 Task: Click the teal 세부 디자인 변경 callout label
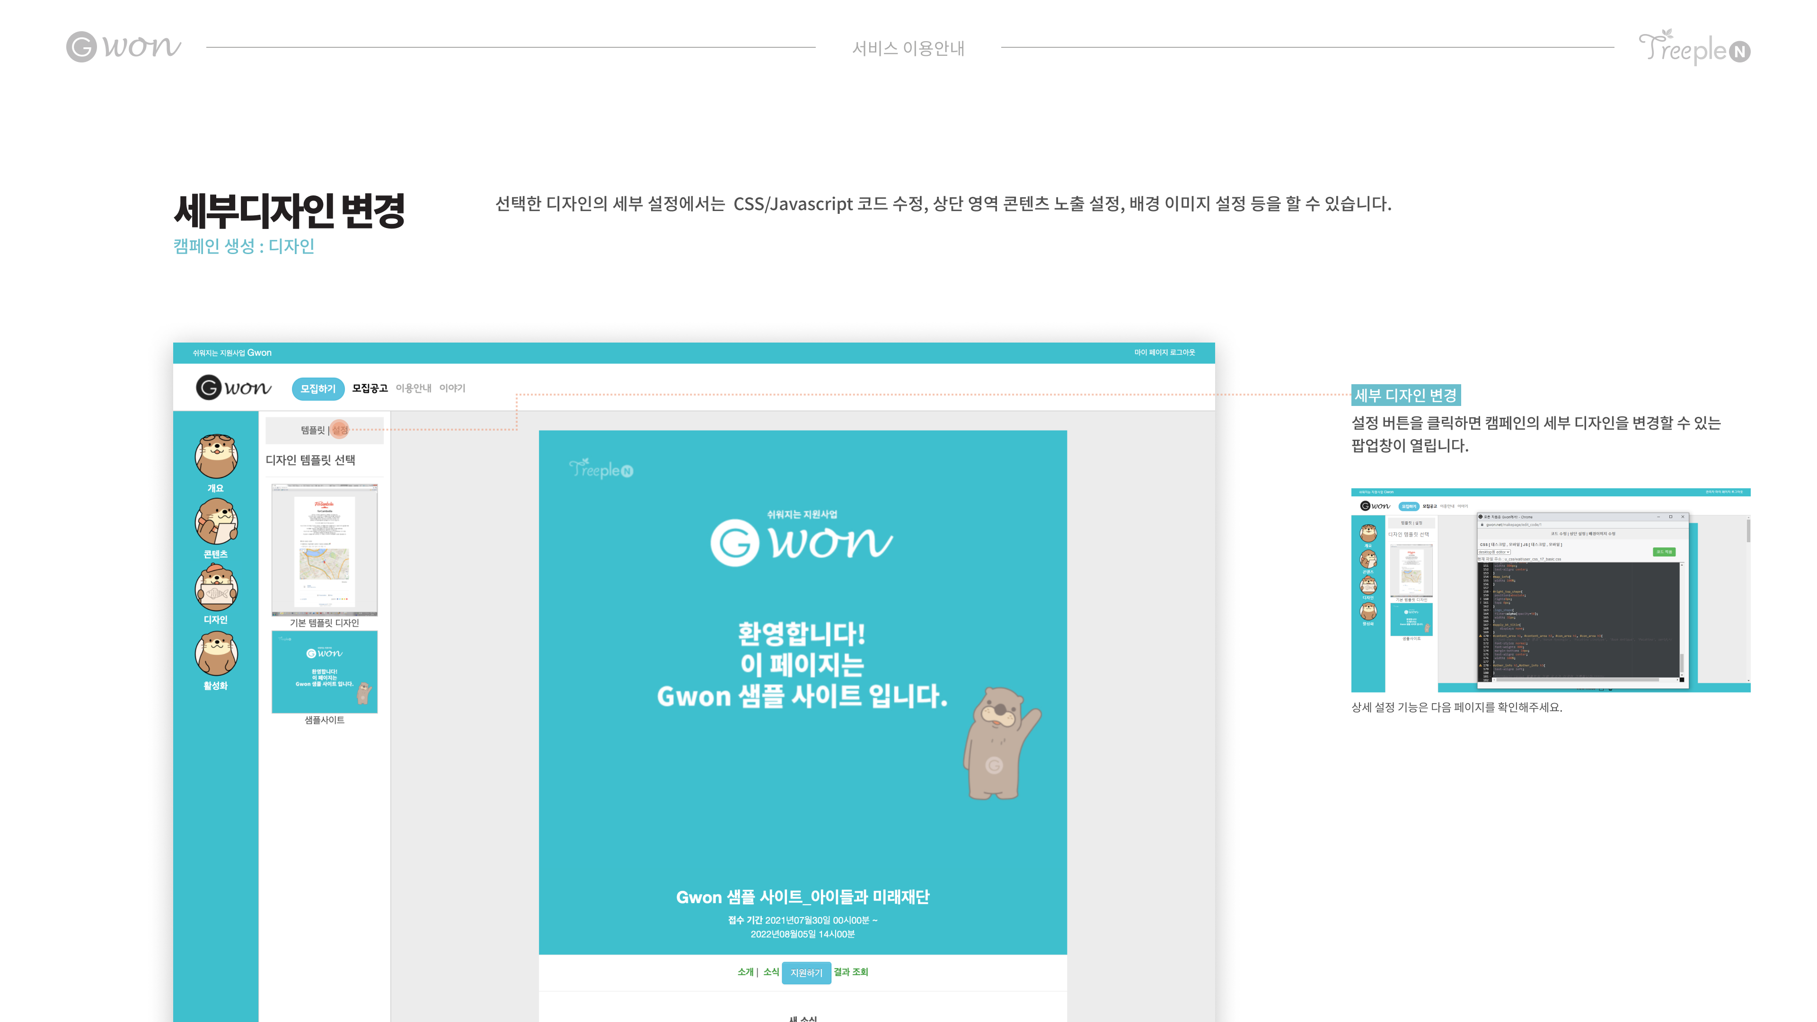point(1406,396)
